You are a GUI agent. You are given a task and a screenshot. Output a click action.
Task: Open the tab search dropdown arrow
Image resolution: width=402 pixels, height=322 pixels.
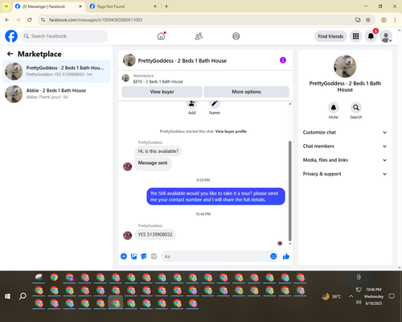[6, 6]
